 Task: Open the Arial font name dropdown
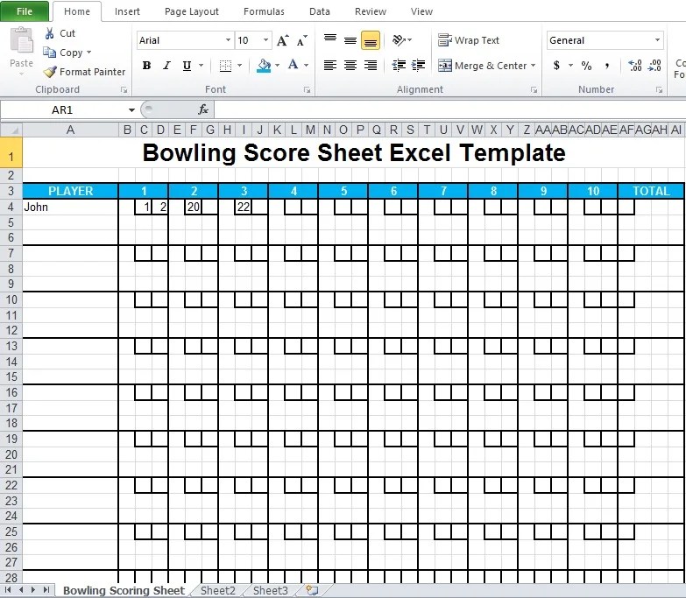[228, 40]
